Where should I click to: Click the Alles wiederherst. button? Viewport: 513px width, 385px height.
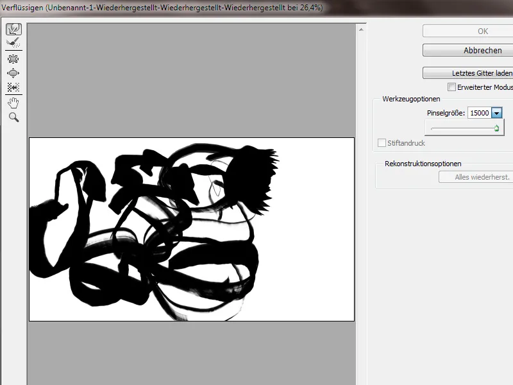point(476,177)
